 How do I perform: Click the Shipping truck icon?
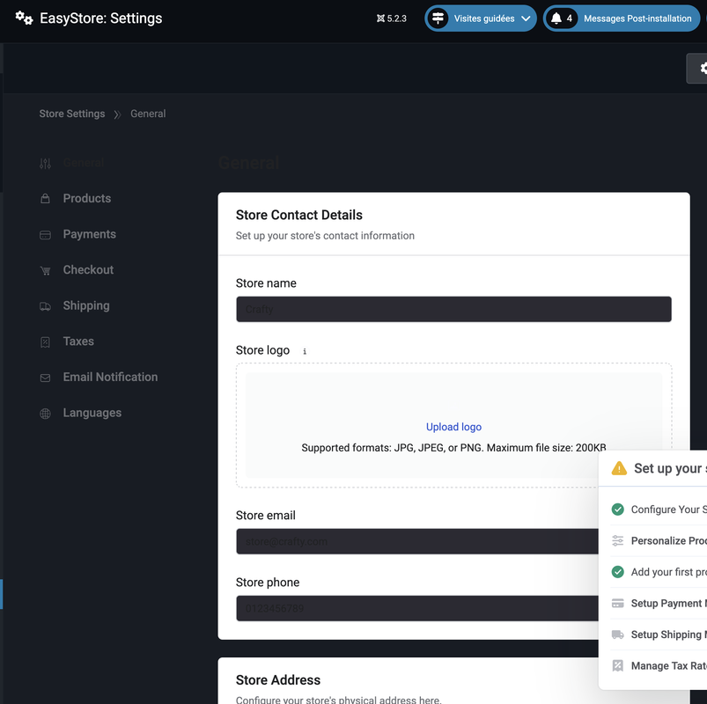45,306
